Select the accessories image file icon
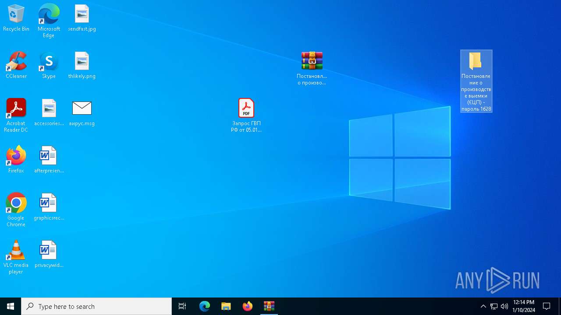The image size is (561, 315). pyautogui.click(x=49, y=113)
